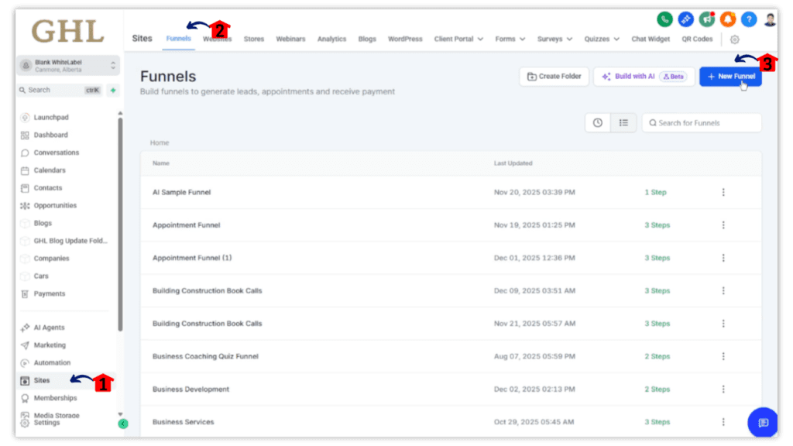Open the WordPress tab
The height and width of the screenshot is (446, 793).
405,39
